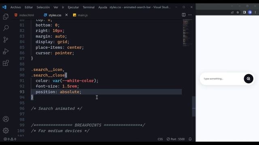Viewport: 259px width, 145px height.
Task: Open the browser profile avatar
Action: [x=250, y=12]
